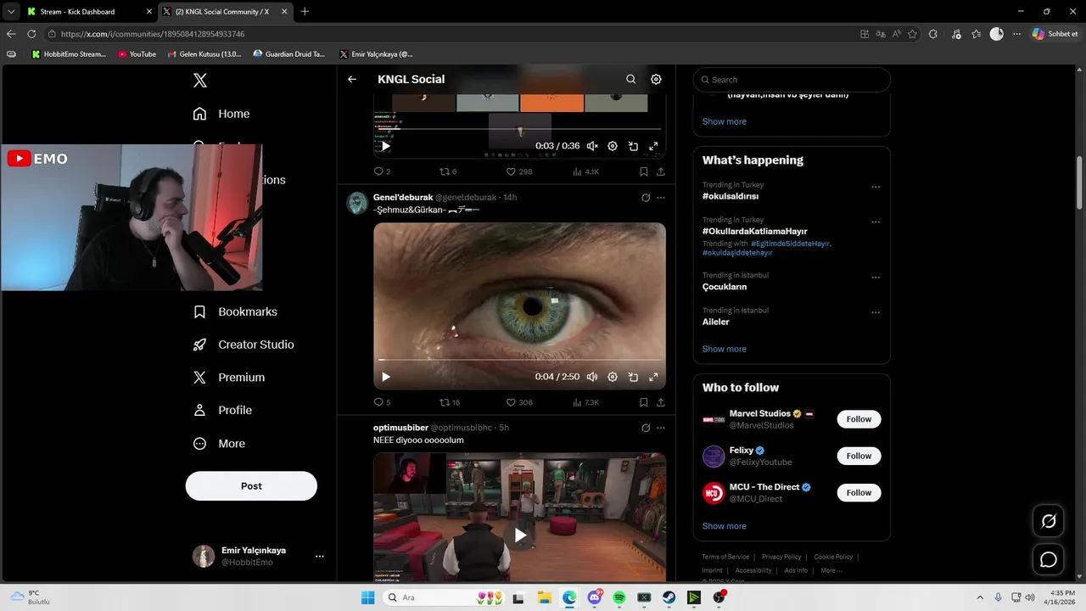
Task: Open settings on the 2:50 video
Action: 613,377
